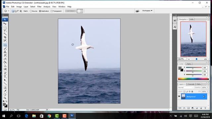Screen dimensions: 212x119
Task: Toggle Lock image pixels brush icon
Action: pyautogui.click(x=187, y=91)
